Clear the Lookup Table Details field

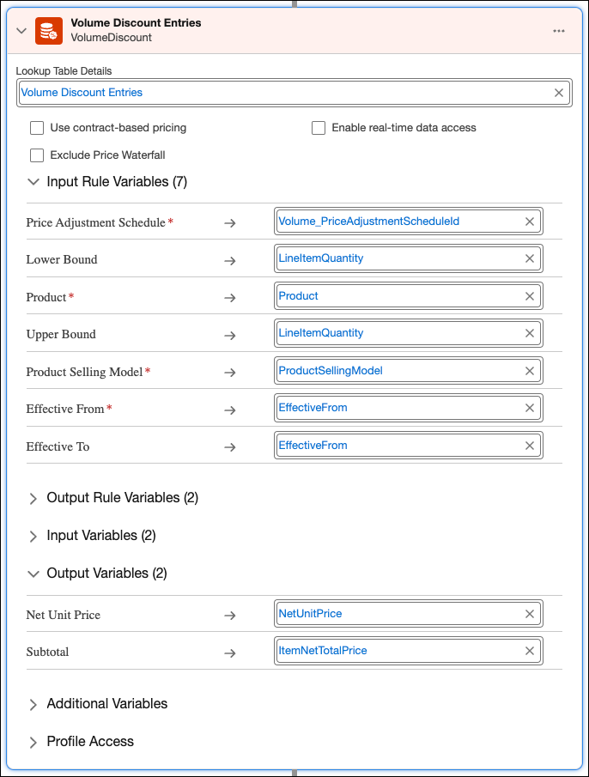pos(559,93)
